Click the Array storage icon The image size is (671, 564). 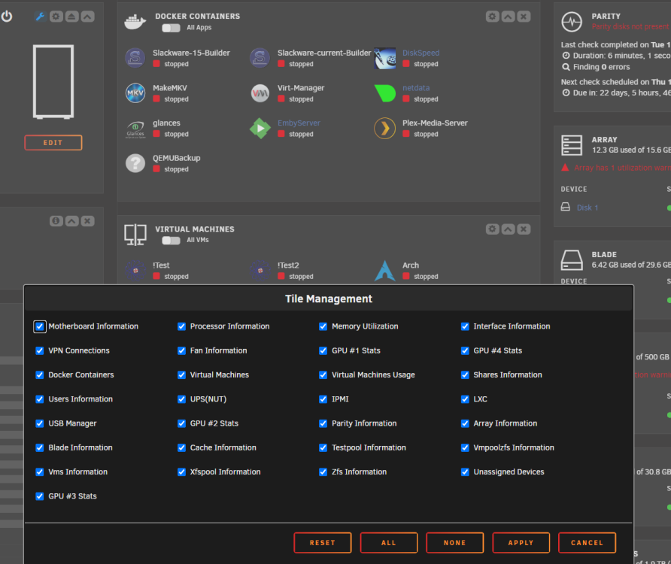(x=572, y=145)
